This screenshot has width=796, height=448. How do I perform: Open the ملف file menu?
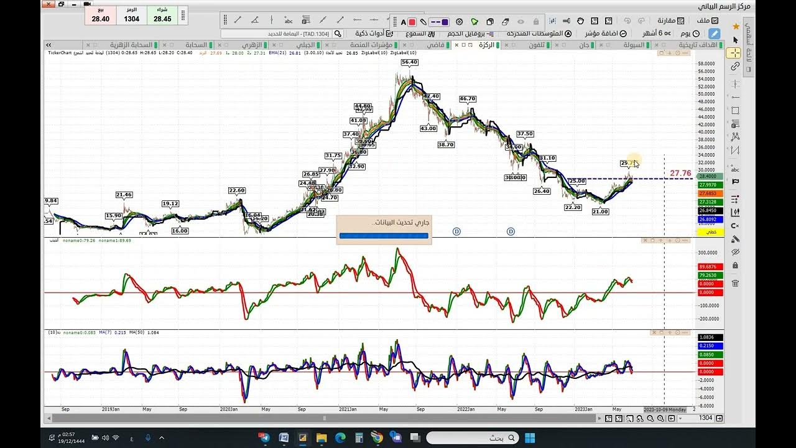pos(707,21)
